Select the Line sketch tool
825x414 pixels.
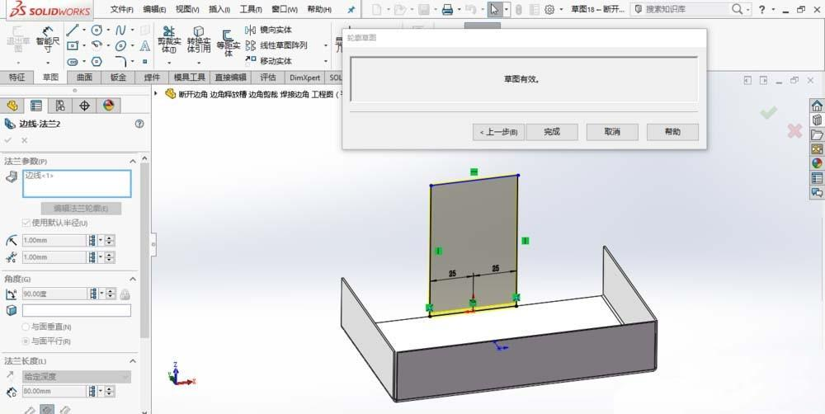(x=73, y=30)
